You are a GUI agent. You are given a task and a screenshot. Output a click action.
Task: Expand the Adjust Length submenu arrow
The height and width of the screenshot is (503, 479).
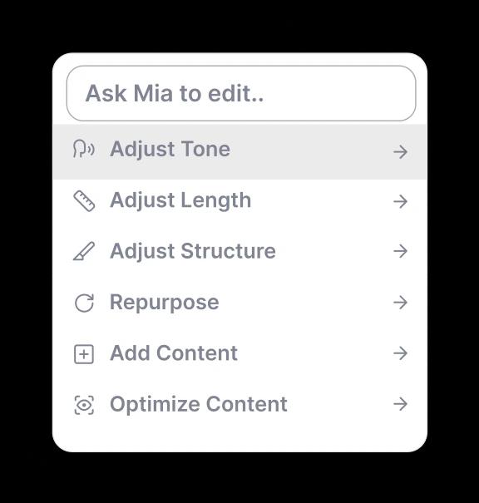click(x=400, y=201)
